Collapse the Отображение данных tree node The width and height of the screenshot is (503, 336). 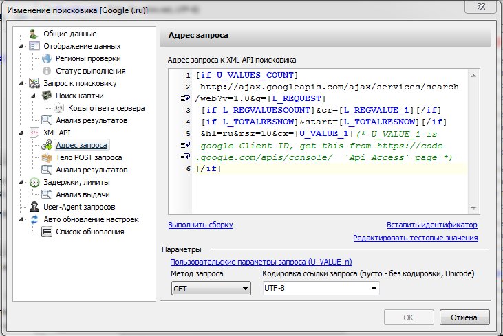tap(21, 46)
